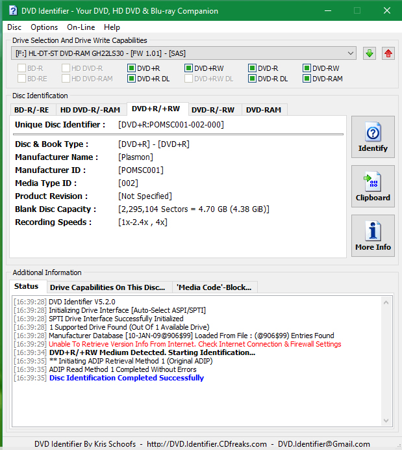Click the Product Revision value Not Specified
The width and height of the screenshot is (402, 450).
click(x=145, y=196)
